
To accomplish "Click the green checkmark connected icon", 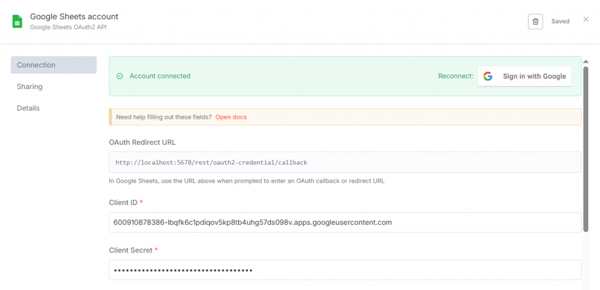I will pos(120,76).
